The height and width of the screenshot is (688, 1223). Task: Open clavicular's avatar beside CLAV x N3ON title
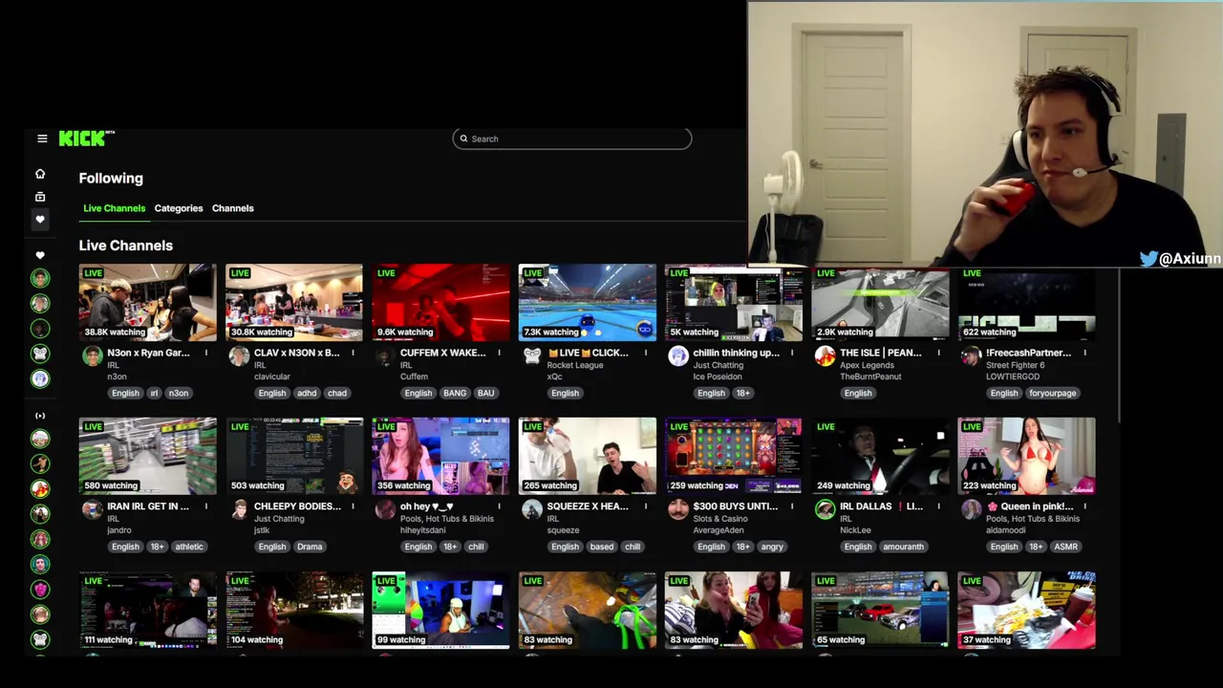click(x=239, y=356)
